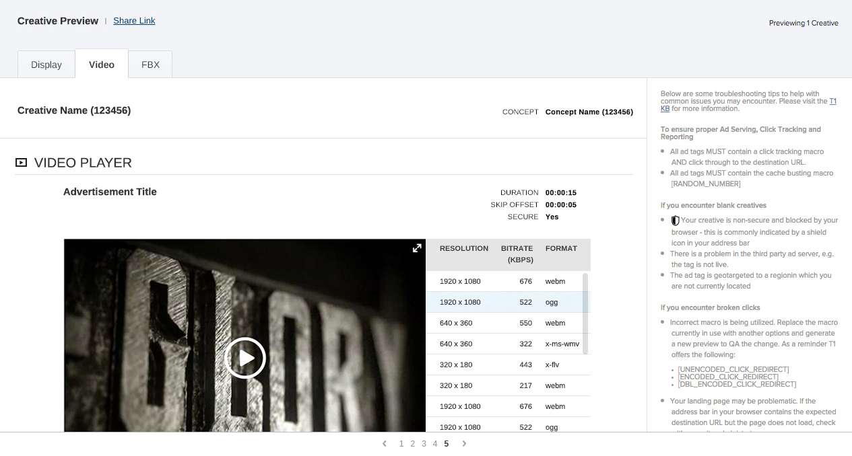Select the 640 x 360 x-ms-wmv row

coord(508,344)
